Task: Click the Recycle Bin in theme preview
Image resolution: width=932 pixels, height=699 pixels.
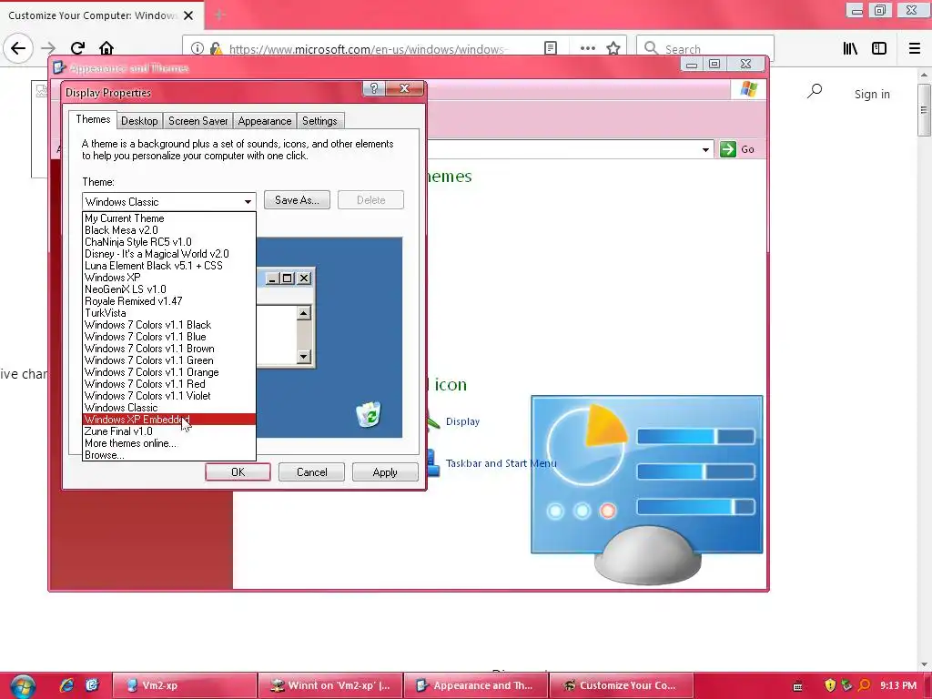Action: coord(369,414)
